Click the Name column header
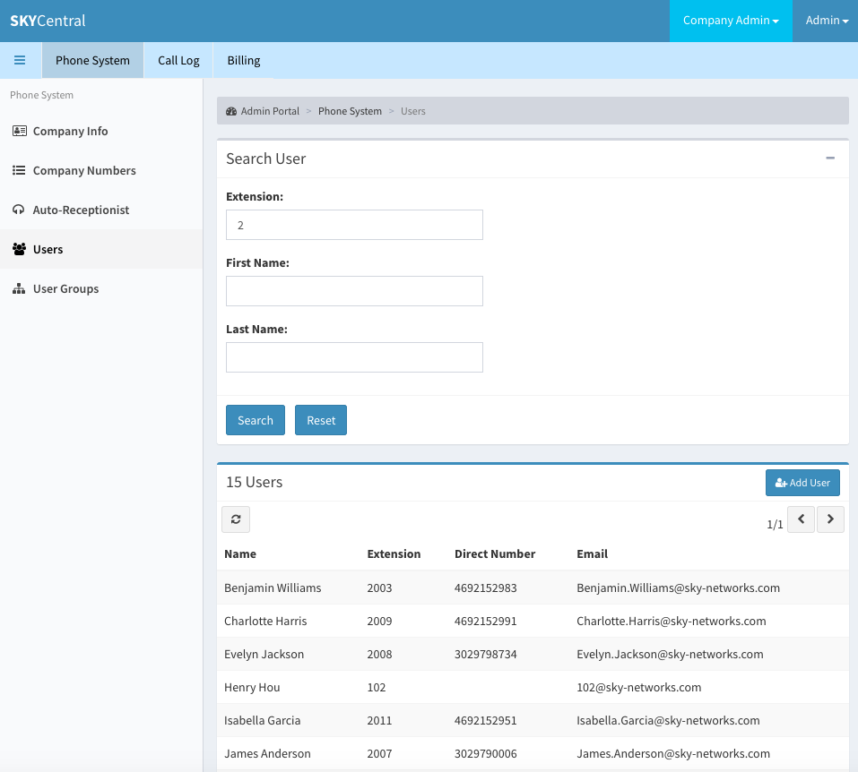 240,553
